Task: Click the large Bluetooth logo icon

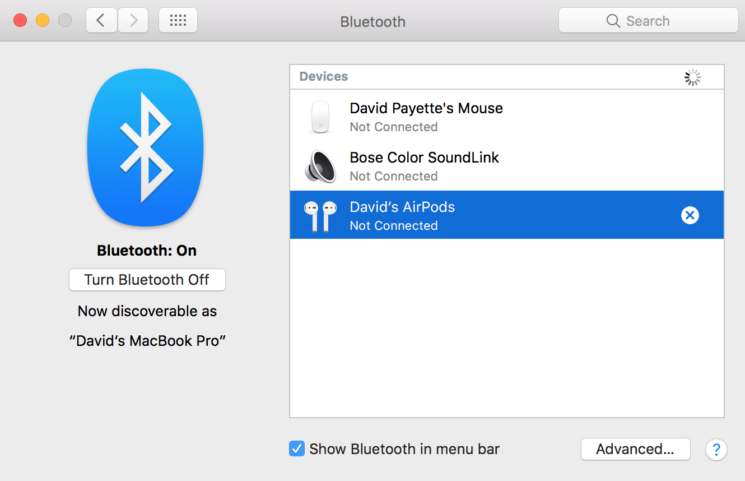Action: [x=145, y=148]
